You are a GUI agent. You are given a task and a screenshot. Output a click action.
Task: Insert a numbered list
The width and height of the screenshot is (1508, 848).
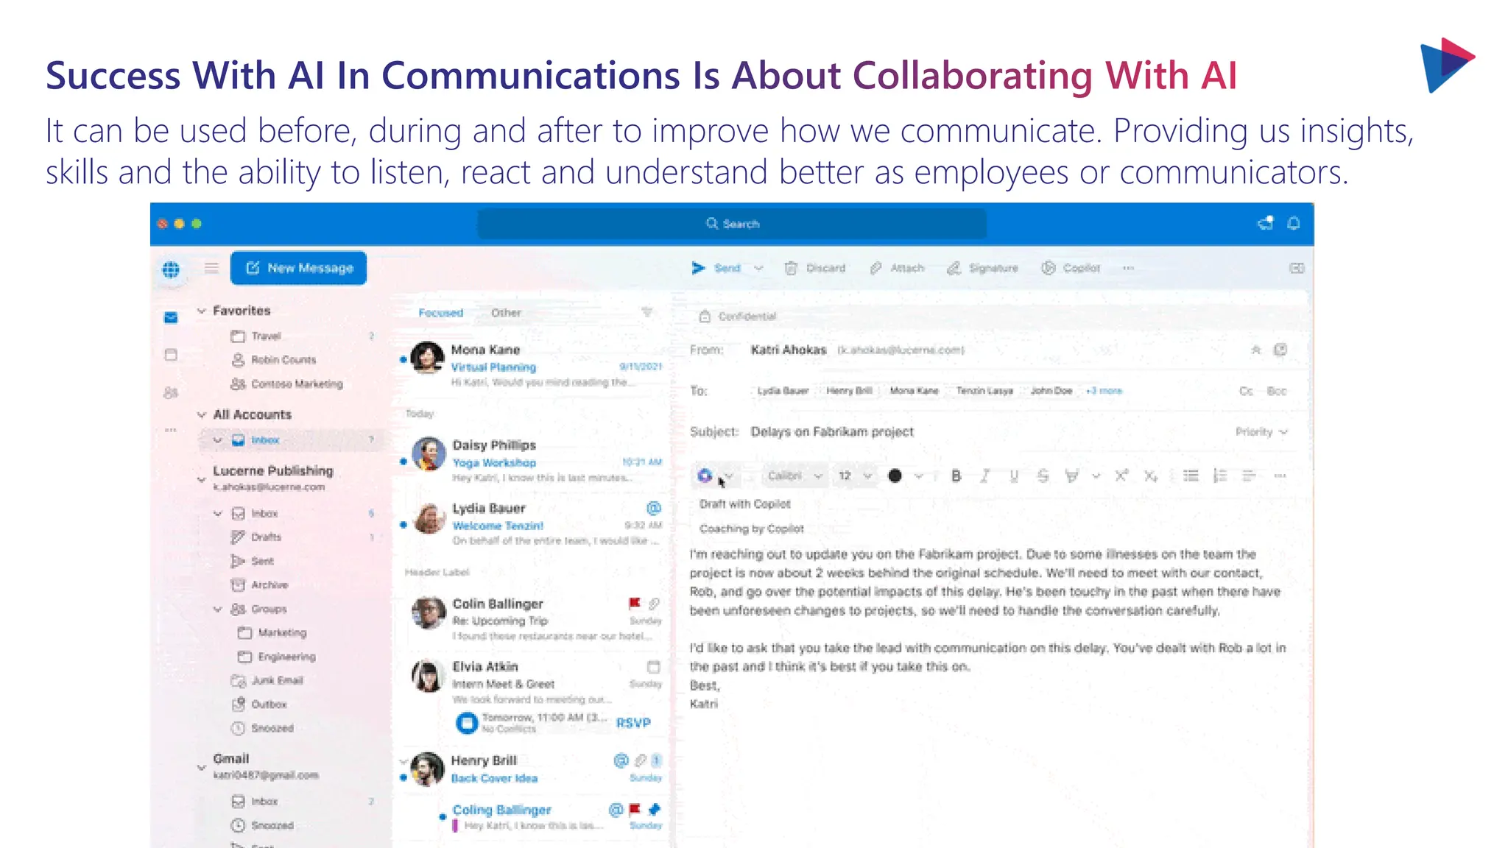(x=1220, y=476)
